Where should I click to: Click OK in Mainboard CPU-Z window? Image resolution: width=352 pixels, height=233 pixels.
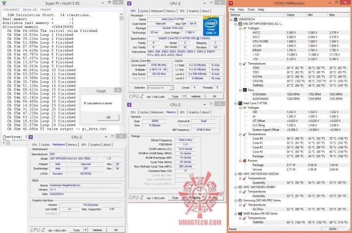116,230
